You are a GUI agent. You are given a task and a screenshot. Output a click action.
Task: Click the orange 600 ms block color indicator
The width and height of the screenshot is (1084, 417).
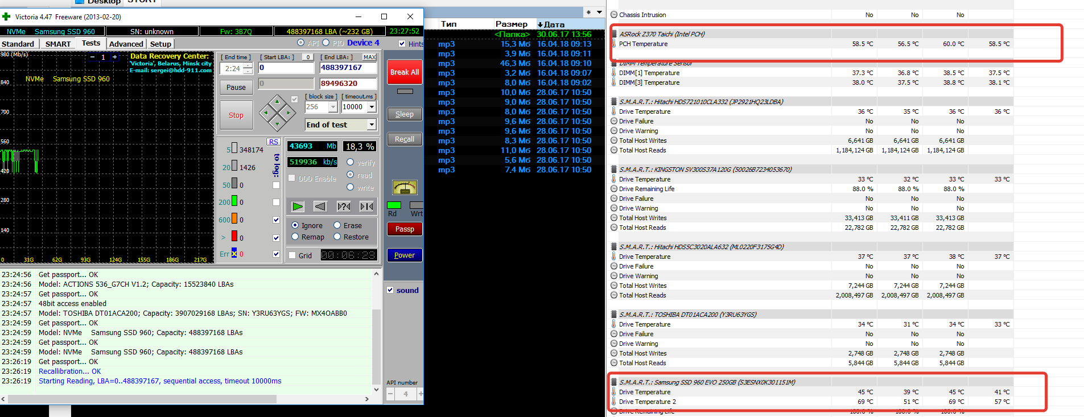click(x=234, y=219)
